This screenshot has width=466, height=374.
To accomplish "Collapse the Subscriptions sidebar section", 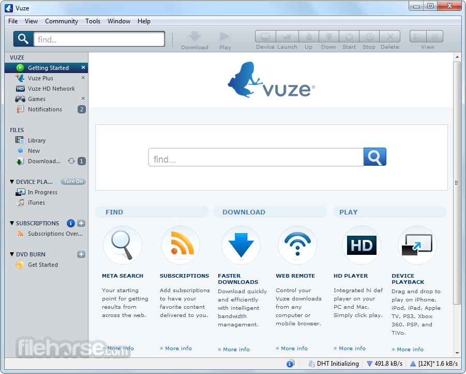I will tap(12, 223).
